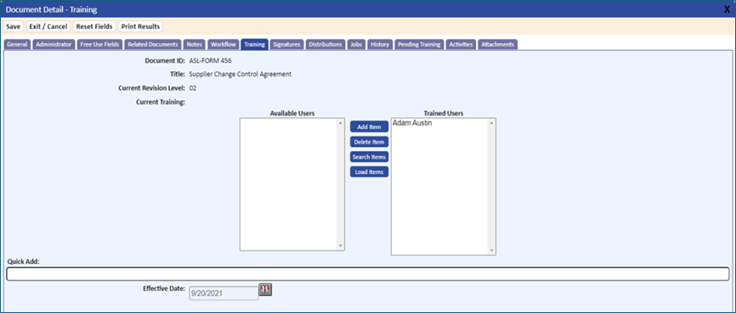
Task: Click Available Users scrollbar up arrow
Action: pos(341,123)
